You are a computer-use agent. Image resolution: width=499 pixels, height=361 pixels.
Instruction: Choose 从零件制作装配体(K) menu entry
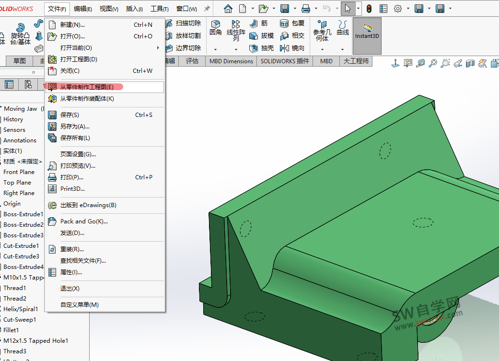coord(104,99)
